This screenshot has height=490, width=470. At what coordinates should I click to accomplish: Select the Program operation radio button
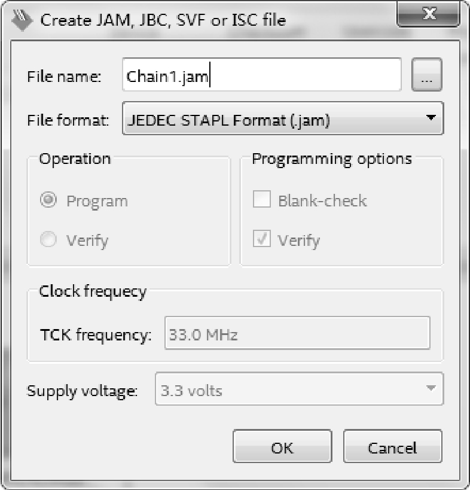point(48,200)
